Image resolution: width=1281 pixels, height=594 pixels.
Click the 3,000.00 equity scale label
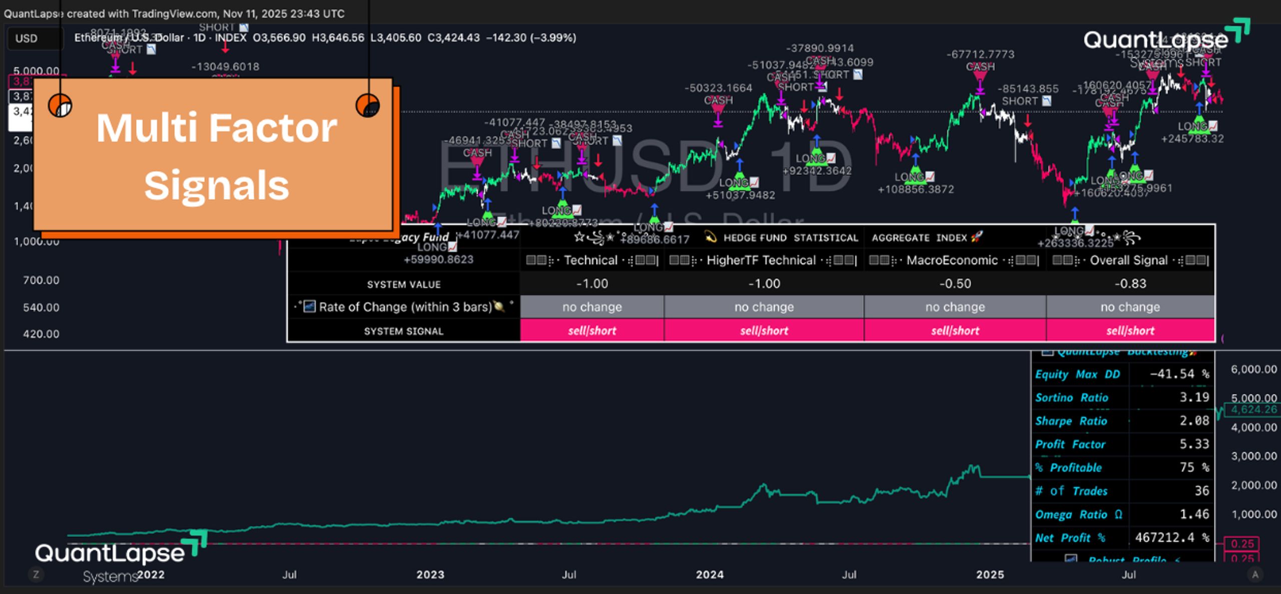tap(1253, 456)
